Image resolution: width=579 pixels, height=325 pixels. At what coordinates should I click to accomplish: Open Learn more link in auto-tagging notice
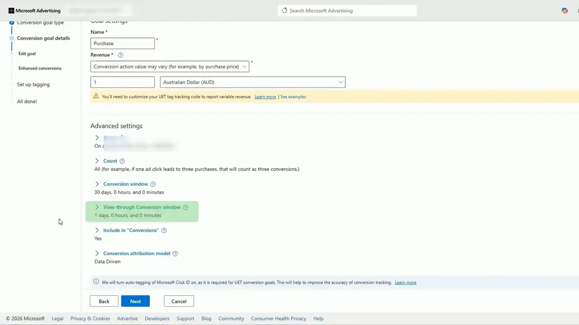click(x=405, y=283)
